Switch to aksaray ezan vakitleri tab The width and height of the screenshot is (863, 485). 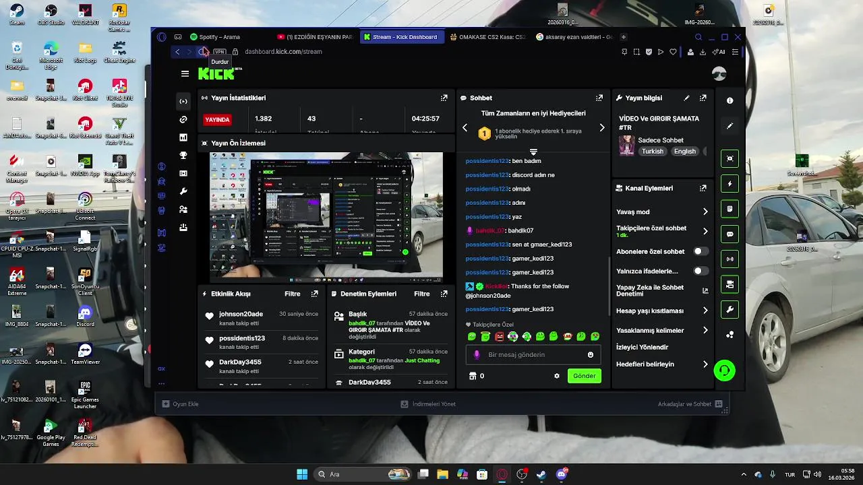tap(574, 37)
